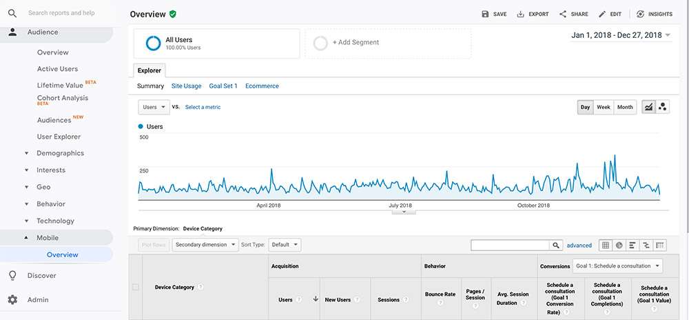Click the Plot Rows button

coord(154,245)
